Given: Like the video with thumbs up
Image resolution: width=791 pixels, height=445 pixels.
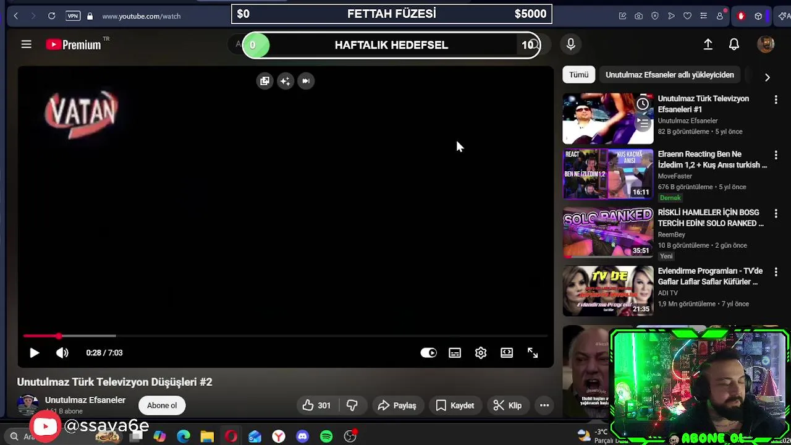Looking at the screenshot, I should [316, 405].
